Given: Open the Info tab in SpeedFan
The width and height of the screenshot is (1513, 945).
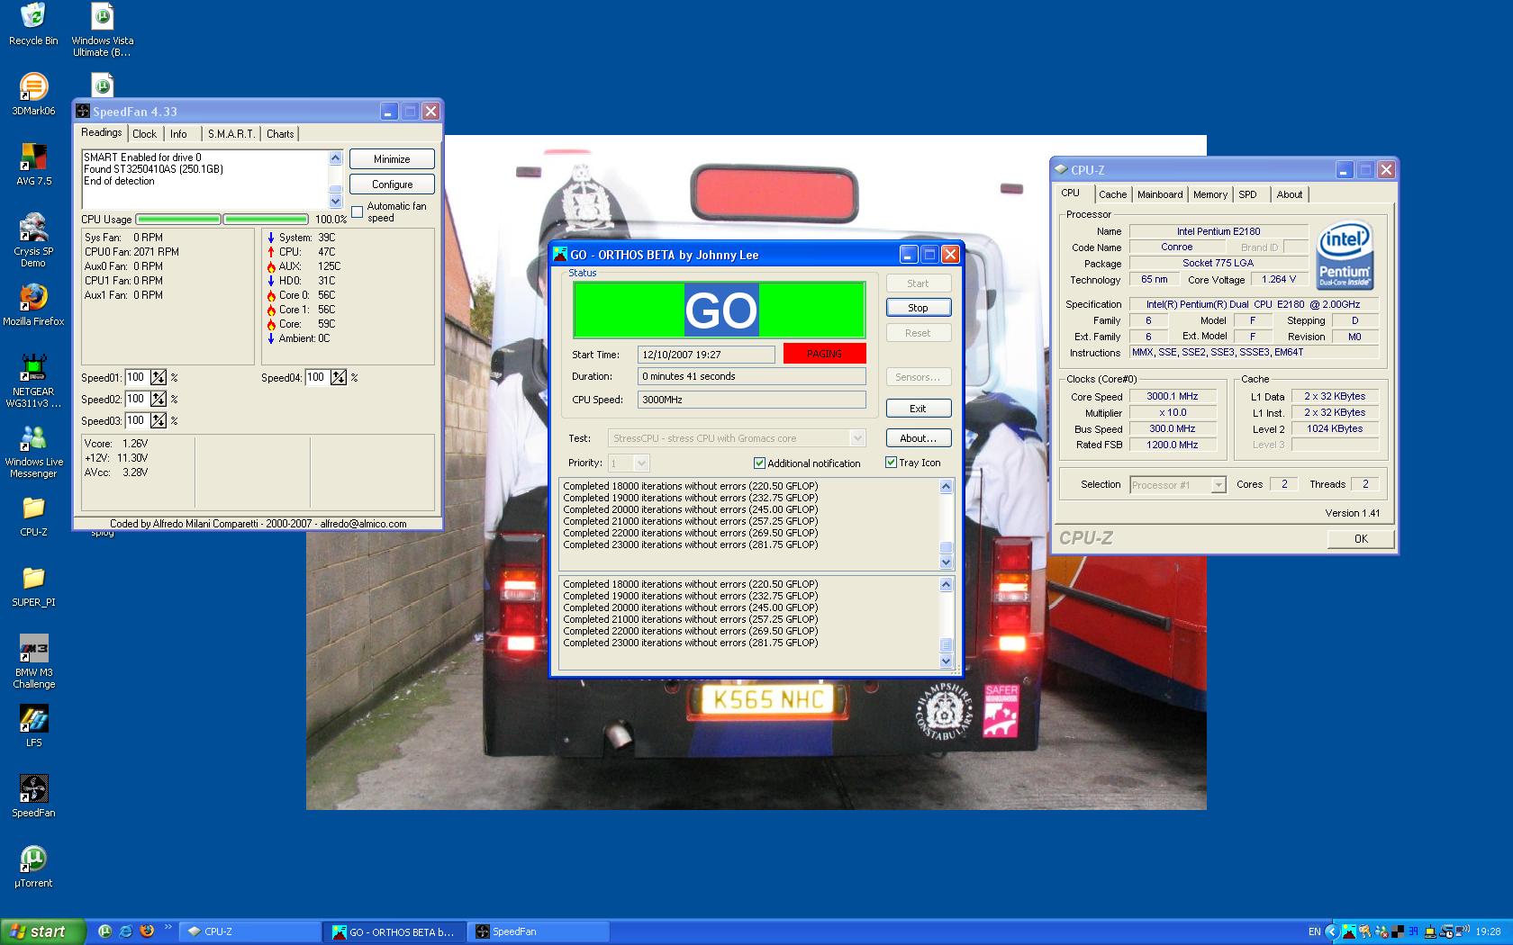Looking at the screenshot, I should click(179, 134).
